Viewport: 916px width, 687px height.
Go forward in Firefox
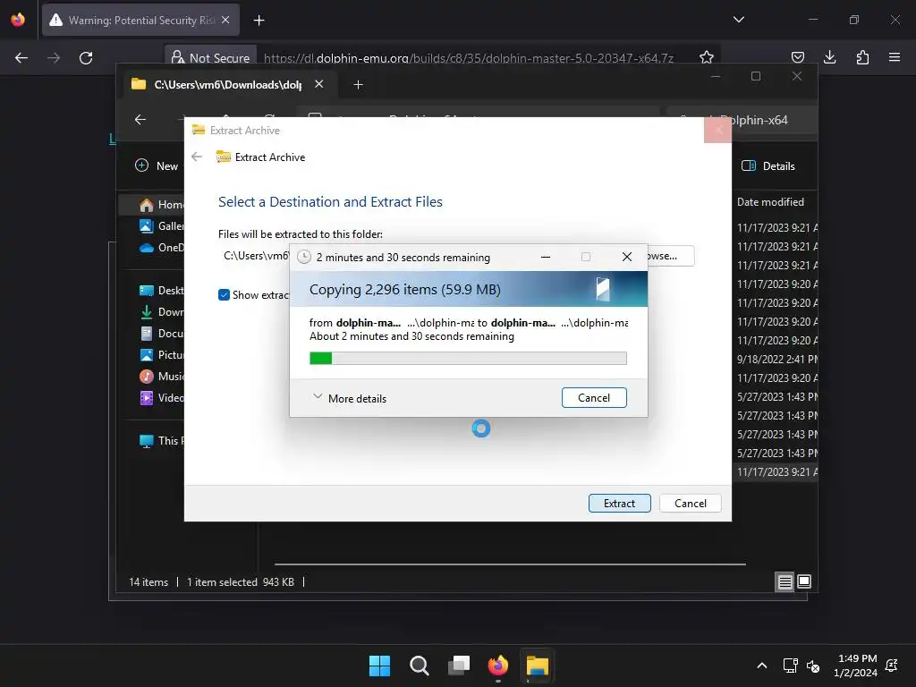point(54,58)
